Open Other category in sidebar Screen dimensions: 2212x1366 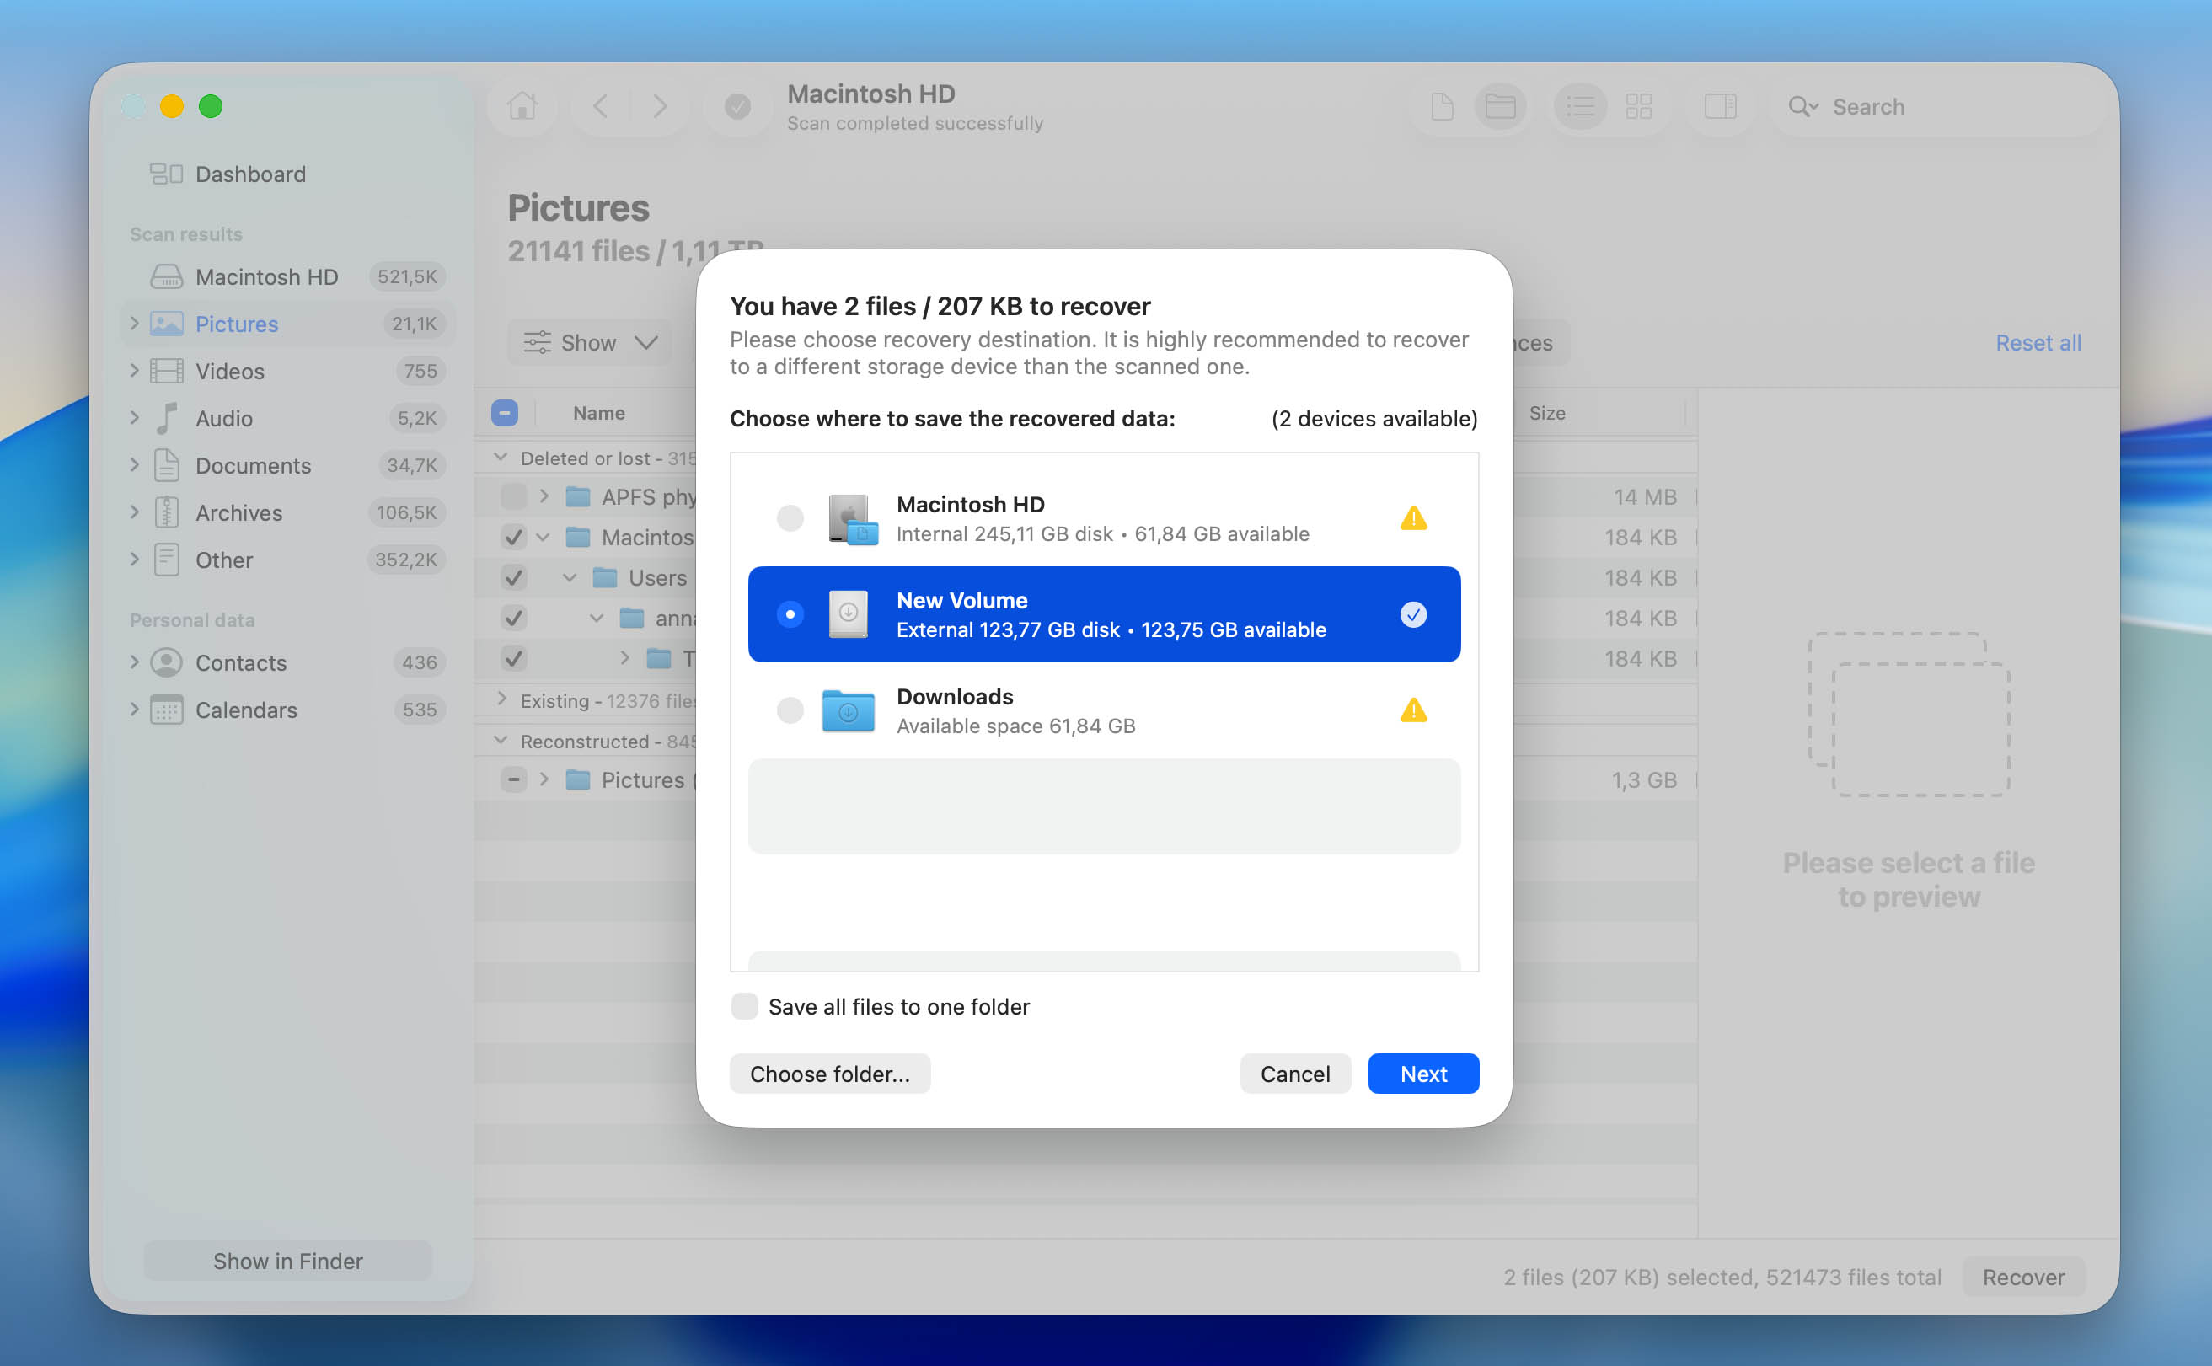point(287,560)
